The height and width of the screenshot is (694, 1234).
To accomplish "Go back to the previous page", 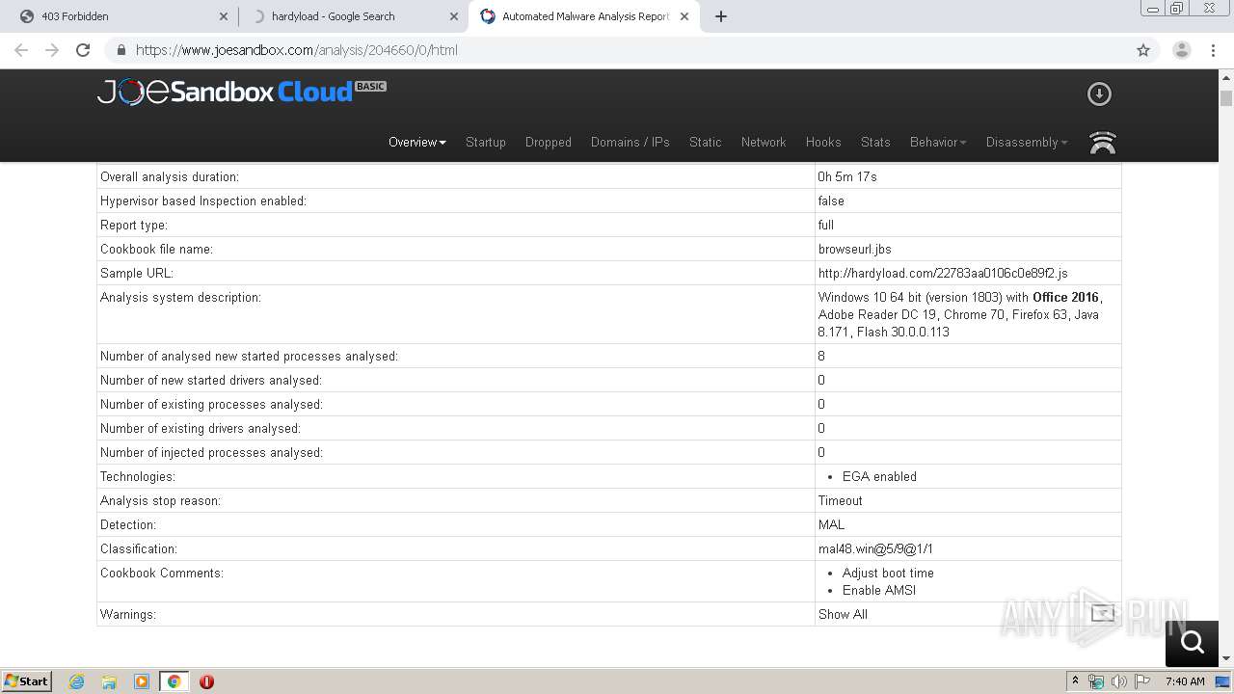I will (21, 50).
